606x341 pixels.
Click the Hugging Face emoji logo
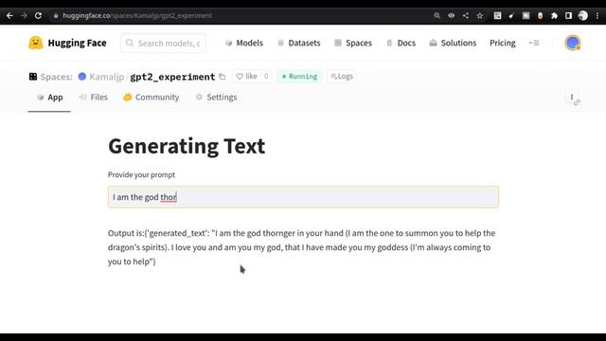(36, 43)
